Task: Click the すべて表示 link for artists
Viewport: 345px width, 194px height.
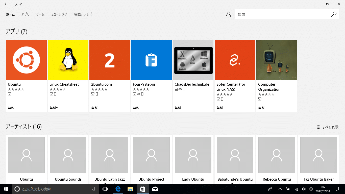Action: click(328, 127)
